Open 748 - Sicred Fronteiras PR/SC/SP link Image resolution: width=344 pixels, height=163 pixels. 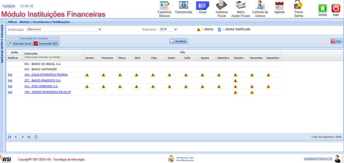tap(47, 92)
